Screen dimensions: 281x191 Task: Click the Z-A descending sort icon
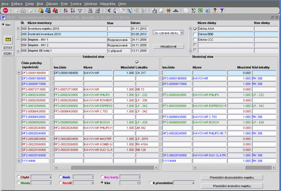click(73, 11)
